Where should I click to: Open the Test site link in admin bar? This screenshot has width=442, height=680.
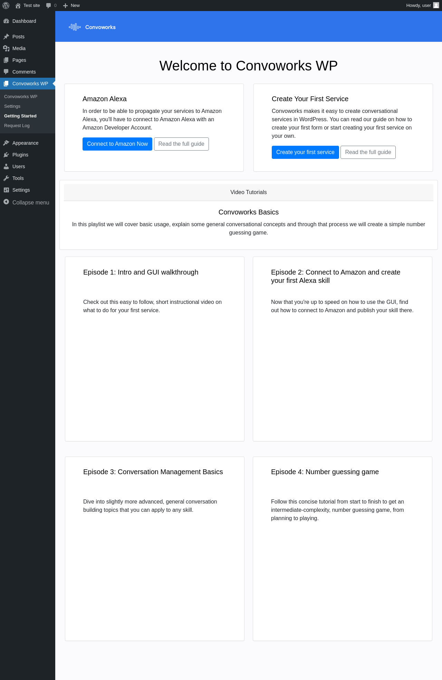pyautogui.click(x=28, y=6)
